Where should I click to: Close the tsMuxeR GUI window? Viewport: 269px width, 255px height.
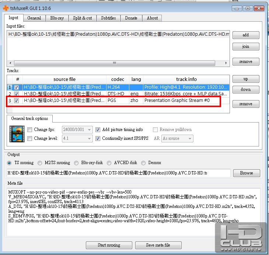(259, 8)
